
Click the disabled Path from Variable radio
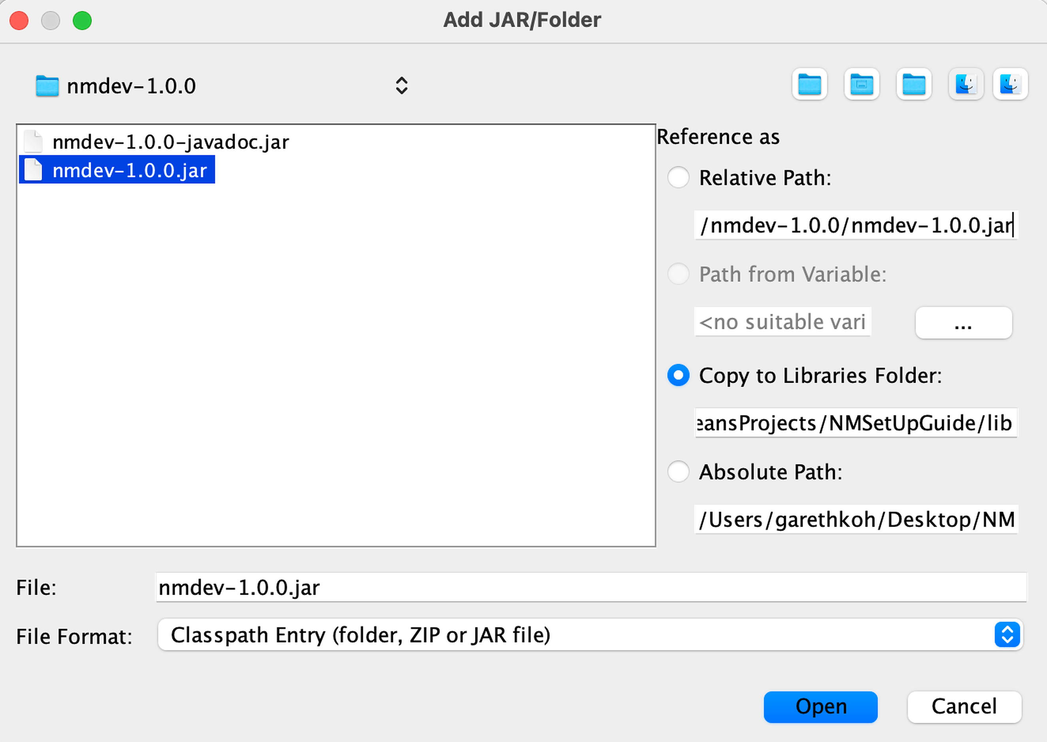click(678, 274)
